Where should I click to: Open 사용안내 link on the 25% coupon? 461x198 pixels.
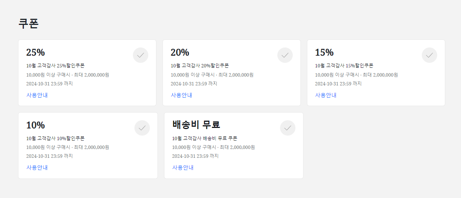pyautogui.click(x=37, y=95)
